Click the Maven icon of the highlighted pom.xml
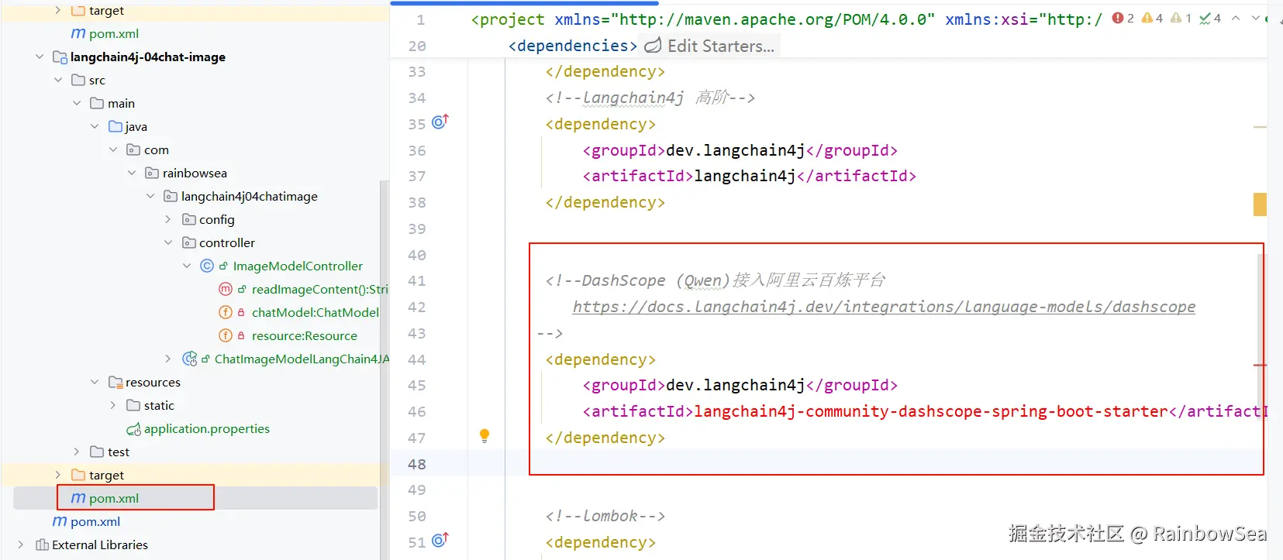Image resolution: width=1283 pixels, height=560 pixels. (78, 498)
